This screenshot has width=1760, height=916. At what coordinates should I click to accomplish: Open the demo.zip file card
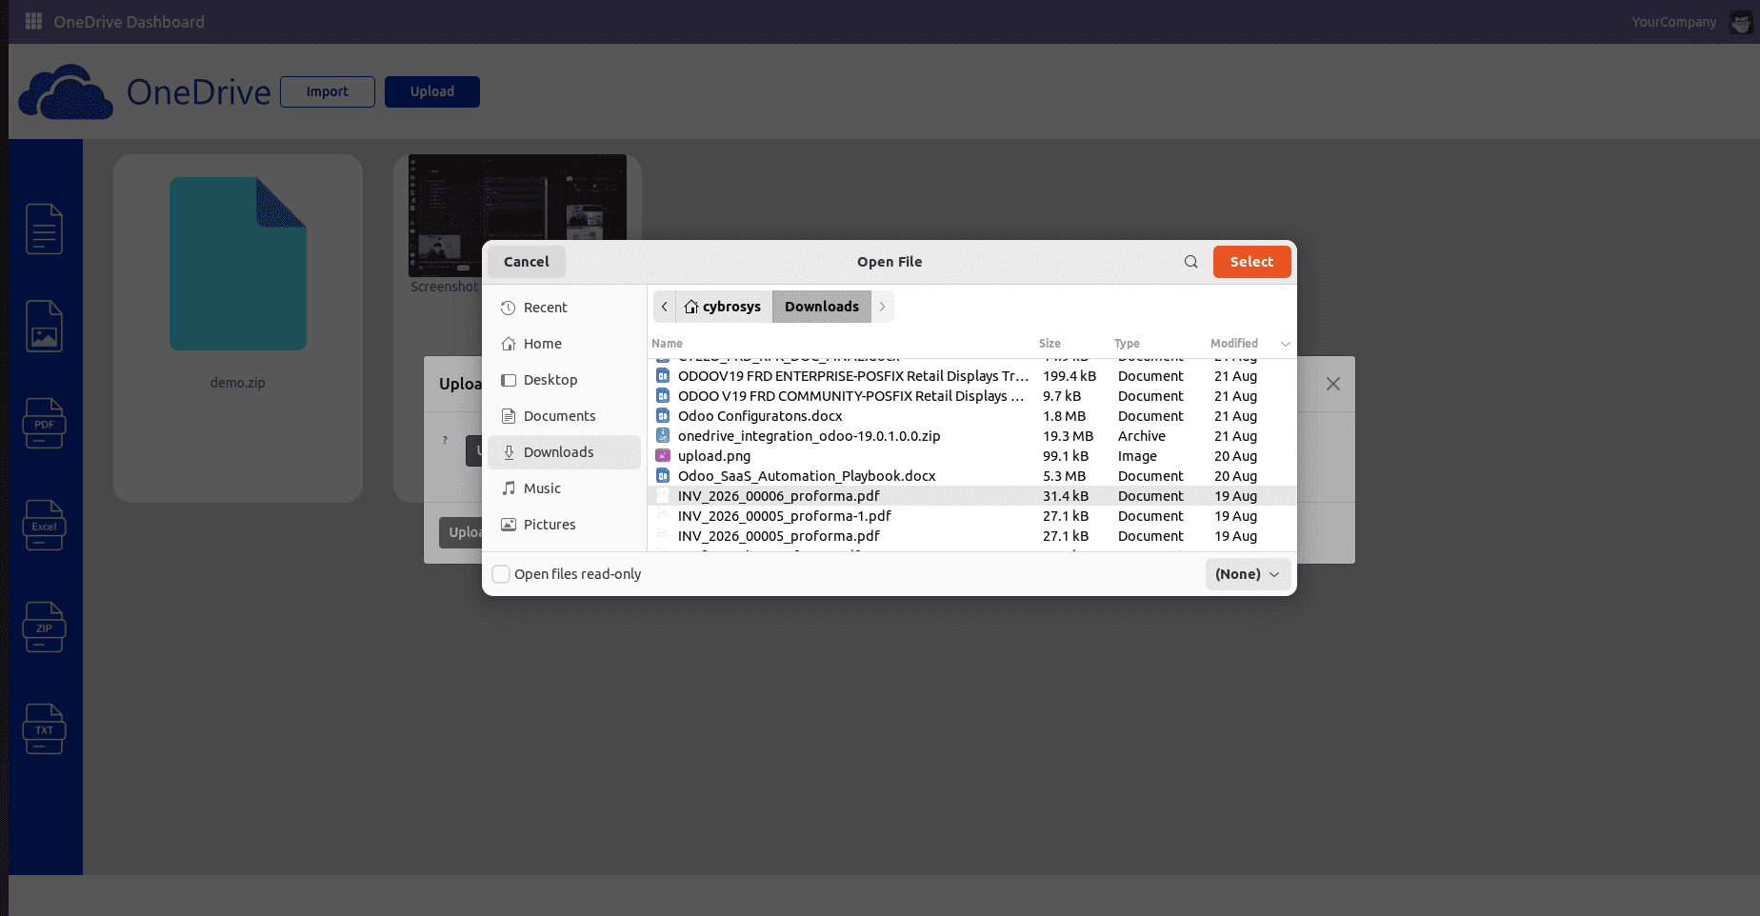coord(238,329)
